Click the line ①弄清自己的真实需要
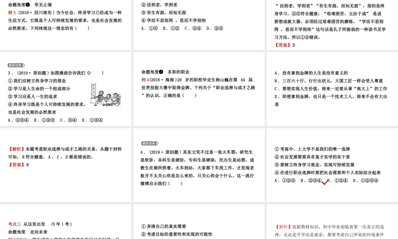The image size is (398, 239). pos(164,226)
